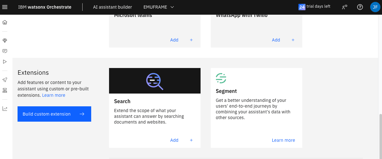Open the chat bubble sidebar icon
Screen dimensions: 382x159
click(5, 51)
